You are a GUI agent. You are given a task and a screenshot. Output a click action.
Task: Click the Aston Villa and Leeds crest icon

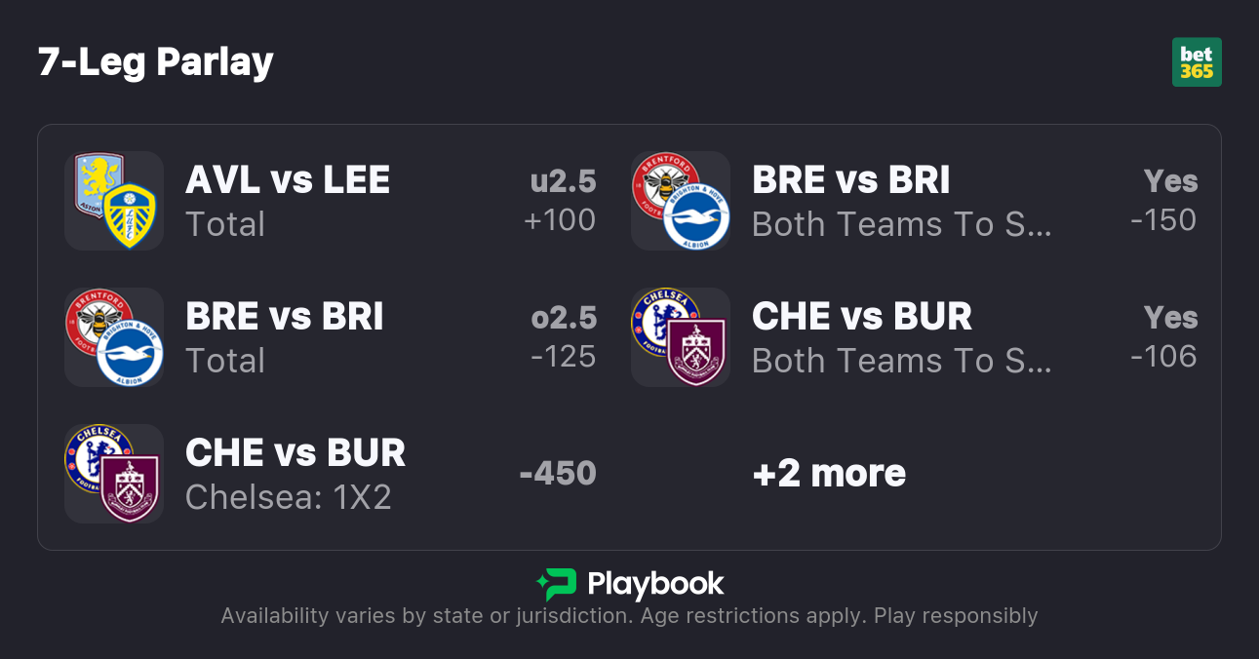click(114, 201)
